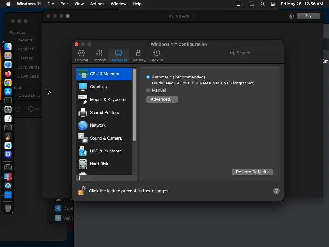Launch GarageBand from the Dock
The height and width of the screenshot is (247, 329).
(x=8, y=137)
